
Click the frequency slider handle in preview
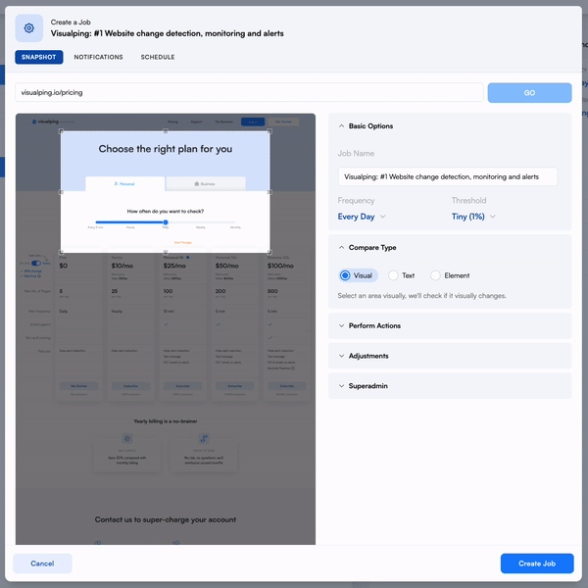click(166, 222)
